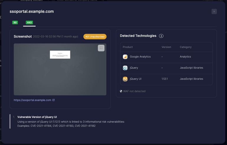Select the port 443 tab
This screenshot has width=227, height=145.
click(x=29, y=22)
